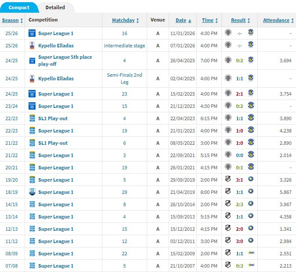Image resolution: width=296 pixels, height=272 pixels.
Task: Click Kypello Elladas cup icon in 24/25 row
Action: point(32,79)
